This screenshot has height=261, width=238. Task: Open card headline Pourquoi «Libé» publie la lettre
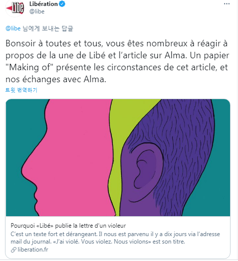point(68,226)
